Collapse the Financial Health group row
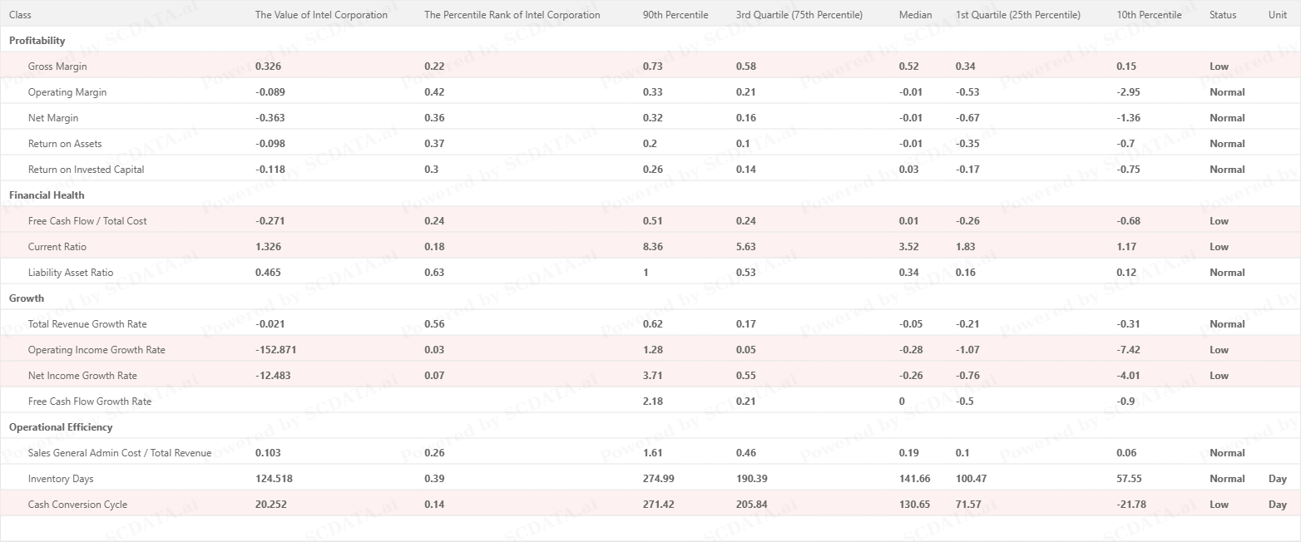1301x542 pixels. click(47, 195)
